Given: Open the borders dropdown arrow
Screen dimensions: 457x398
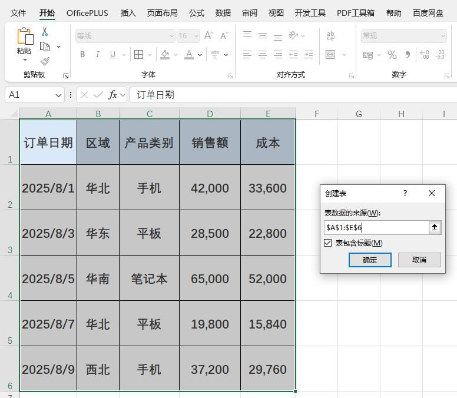Looking at the screenshot, I should click(150, 55).
